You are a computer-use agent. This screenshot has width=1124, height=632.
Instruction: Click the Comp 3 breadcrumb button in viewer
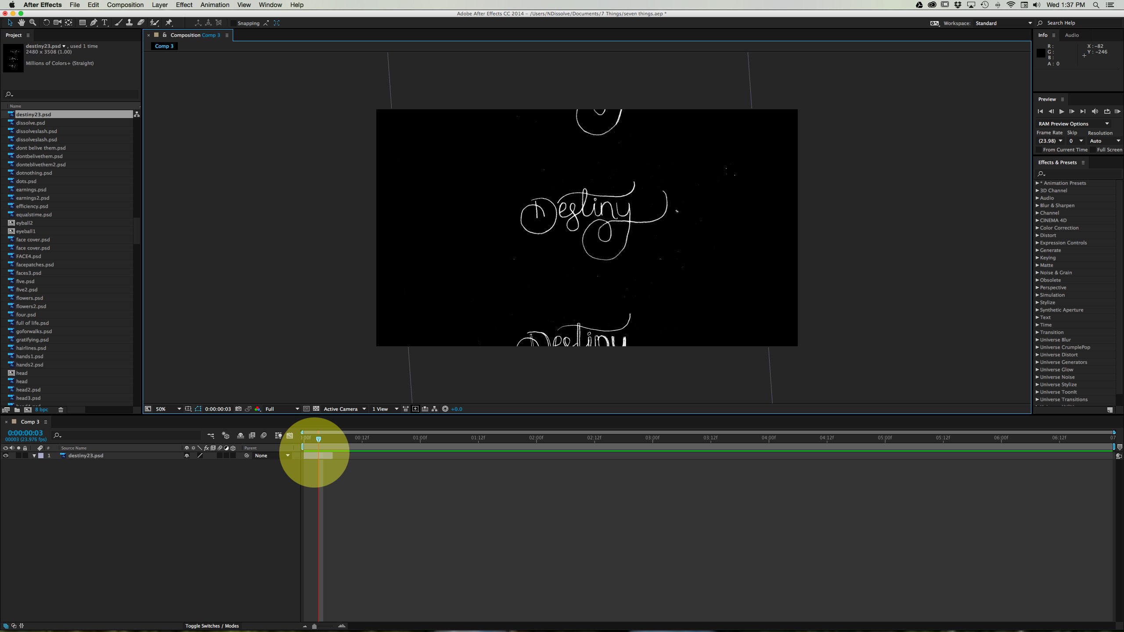pyautogui.click(x=164, y=46)
